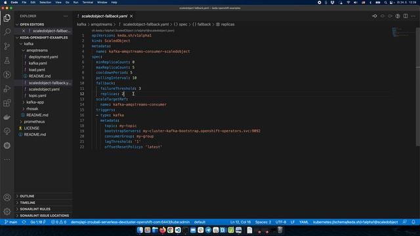Open notifications bell in status bar

tap(413, 222)
